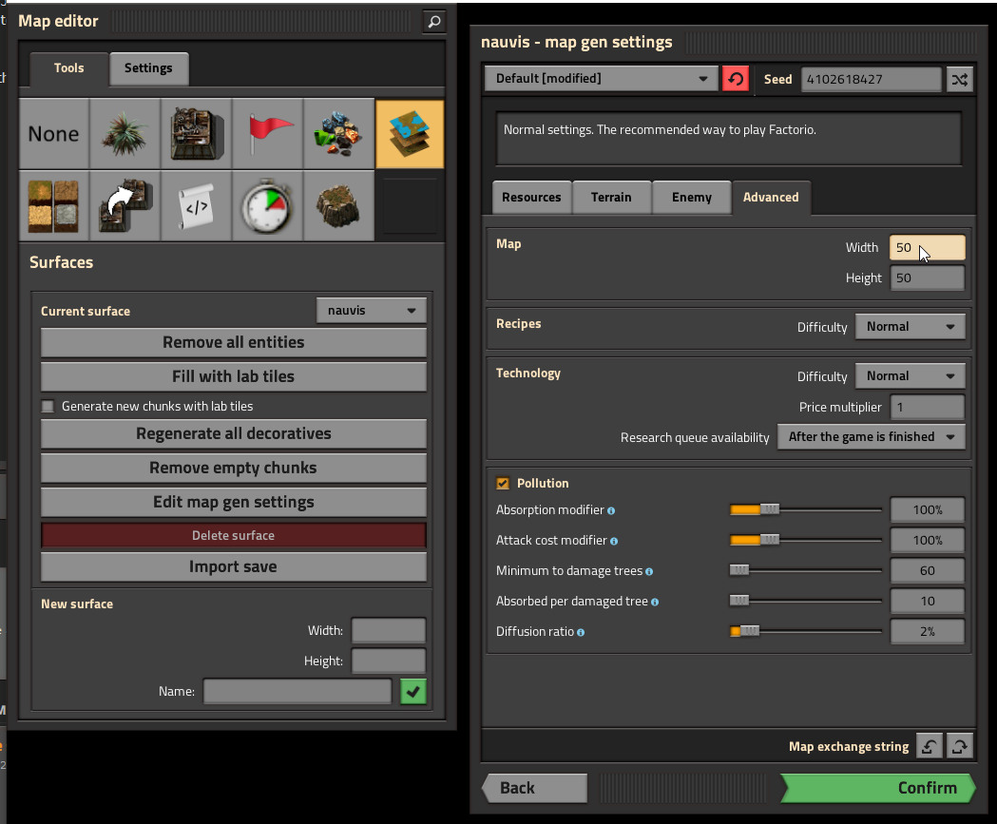Click the Price multiplier field

(927, 407)
